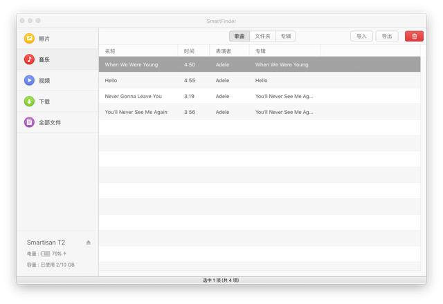Image resolution: width=443 pixels, height=304 pixels.
Task: Sort by the 名称 name column header
Action: pyautogui.click(x=138, y=51)
